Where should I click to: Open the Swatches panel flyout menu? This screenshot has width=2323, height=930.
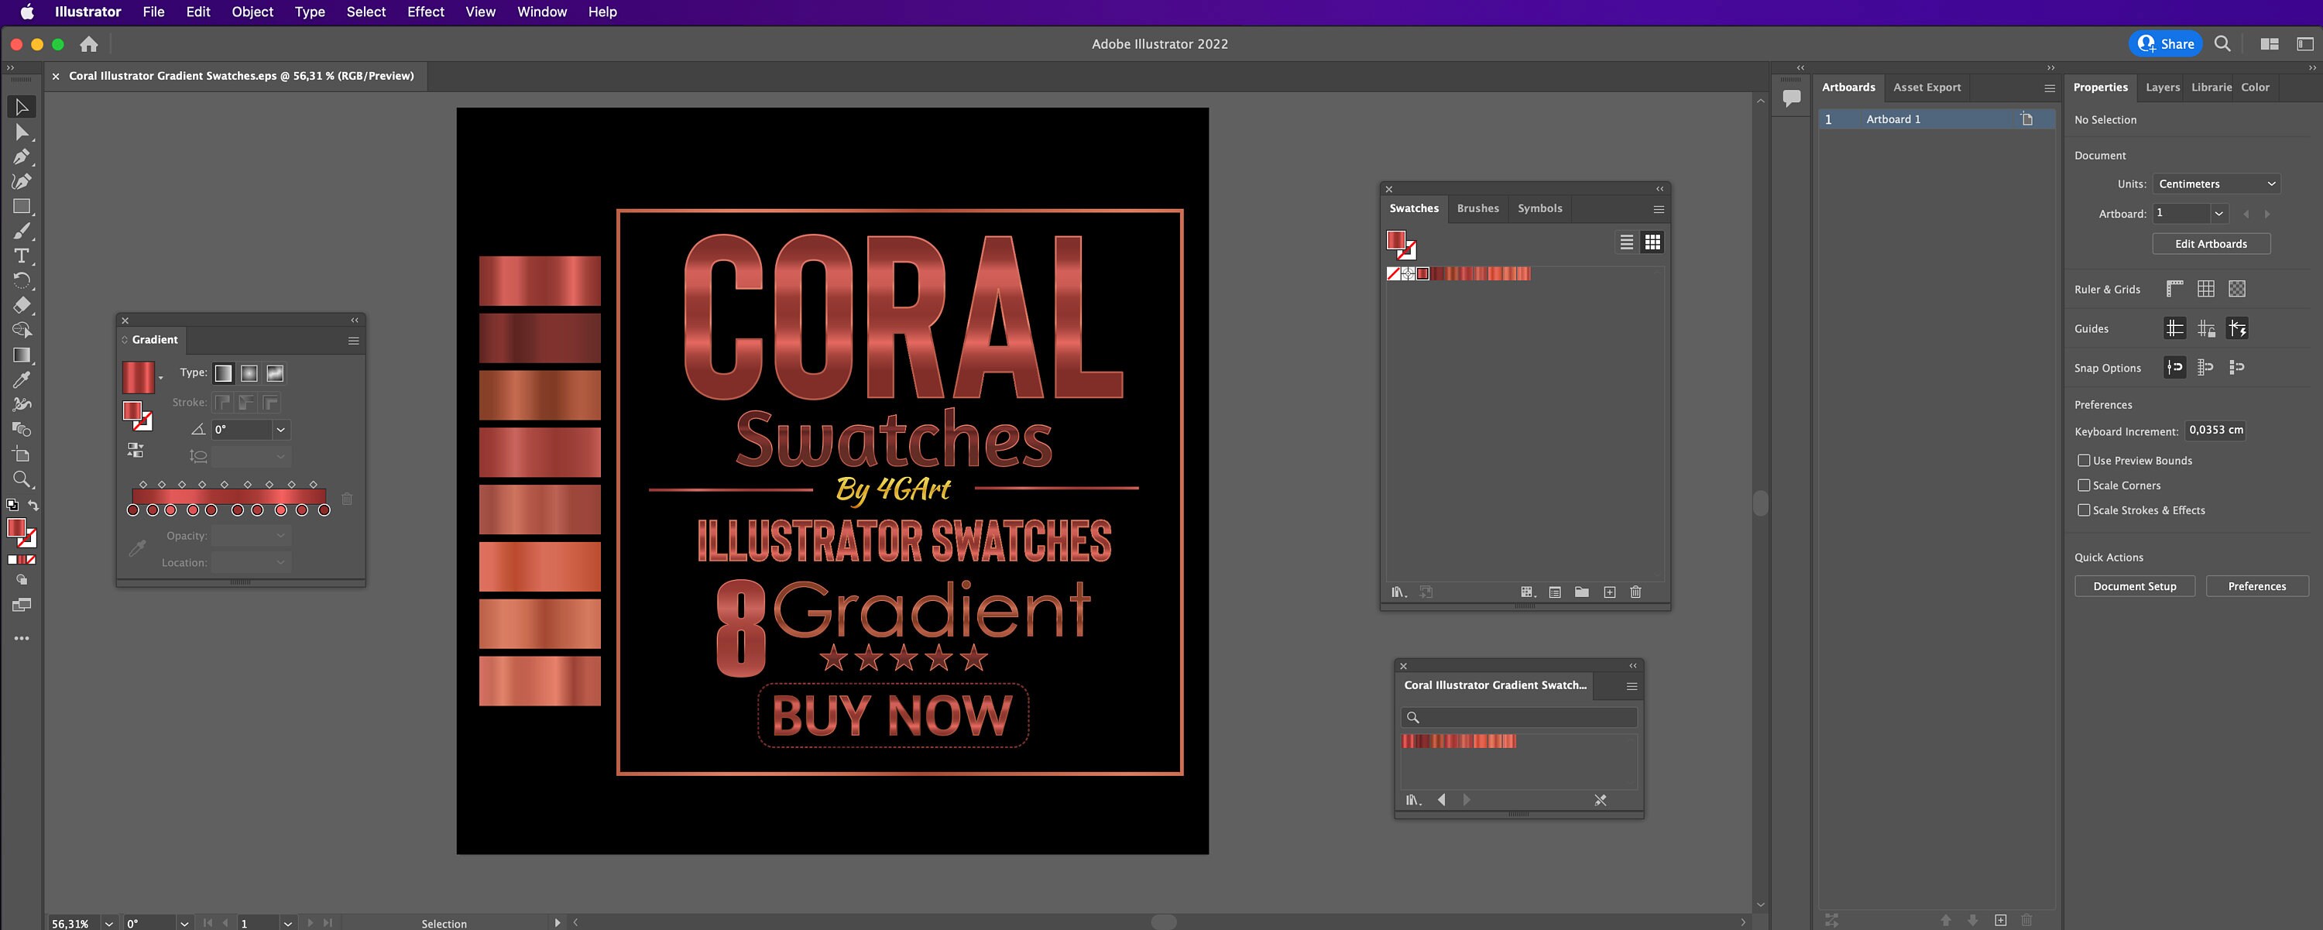pyautogui.click(x=1658, y=208)
